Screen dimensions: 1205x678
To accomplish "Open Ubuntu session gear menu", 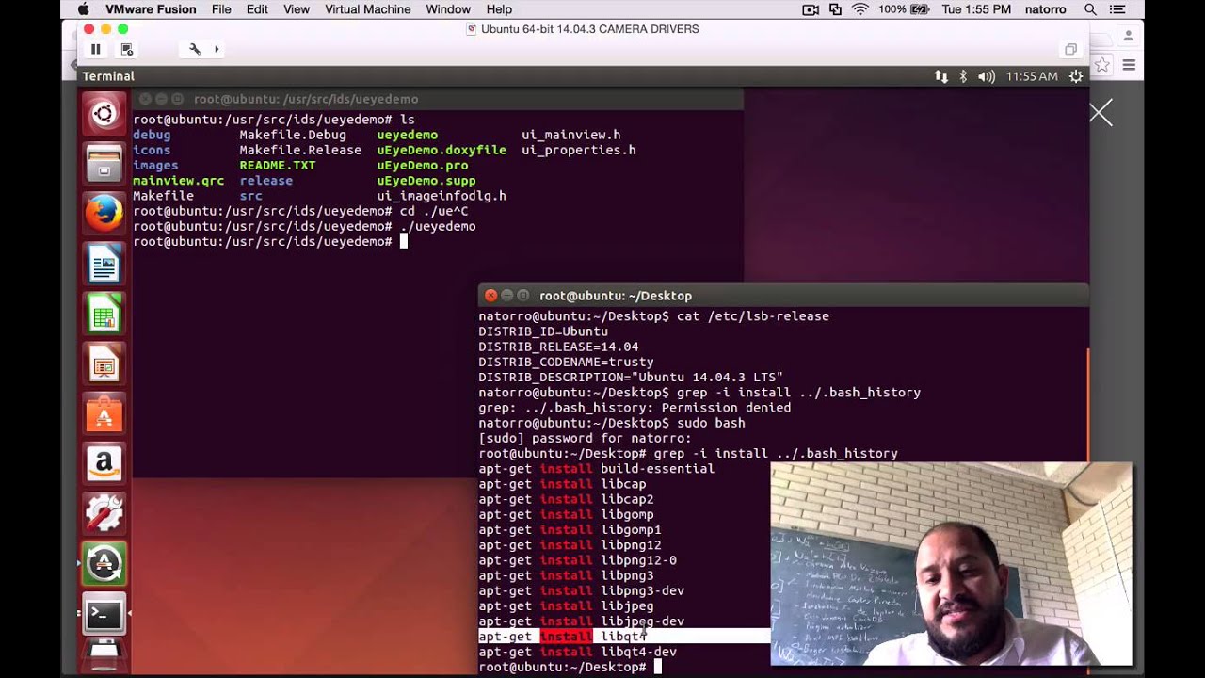I will pyautogui.click(x=1076, y=76).
